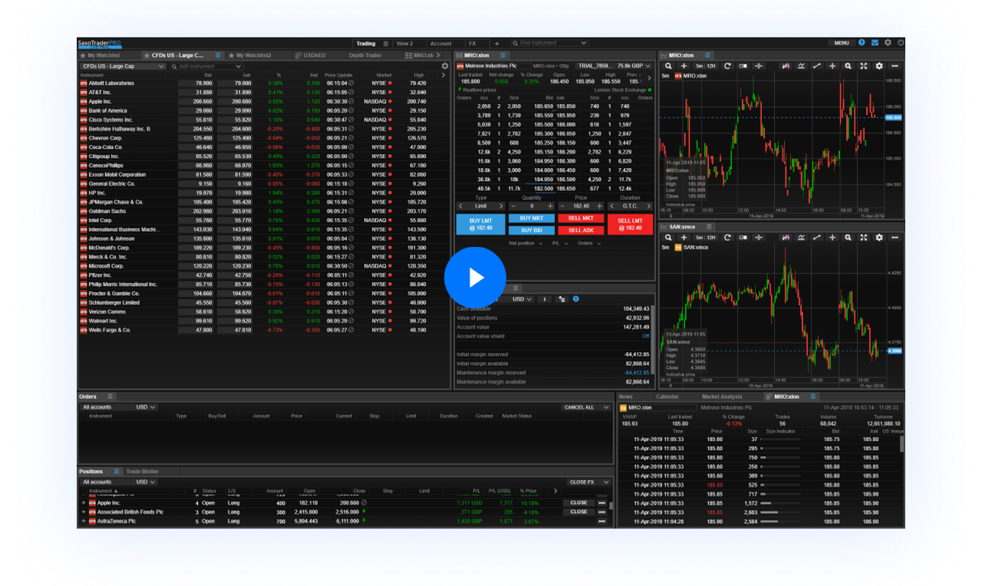Expand MRO:xlon chart to fullscreen
Viewport: 982px width, 586px height.
click(x=864, y=66)
